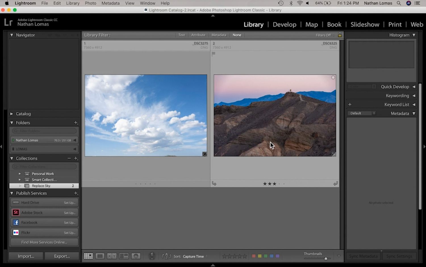
Task: Click the red color label swatch
Action: (x=254, y=256)
